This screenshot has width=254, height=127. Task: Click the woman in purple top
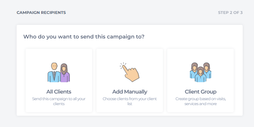coord(65,73)
